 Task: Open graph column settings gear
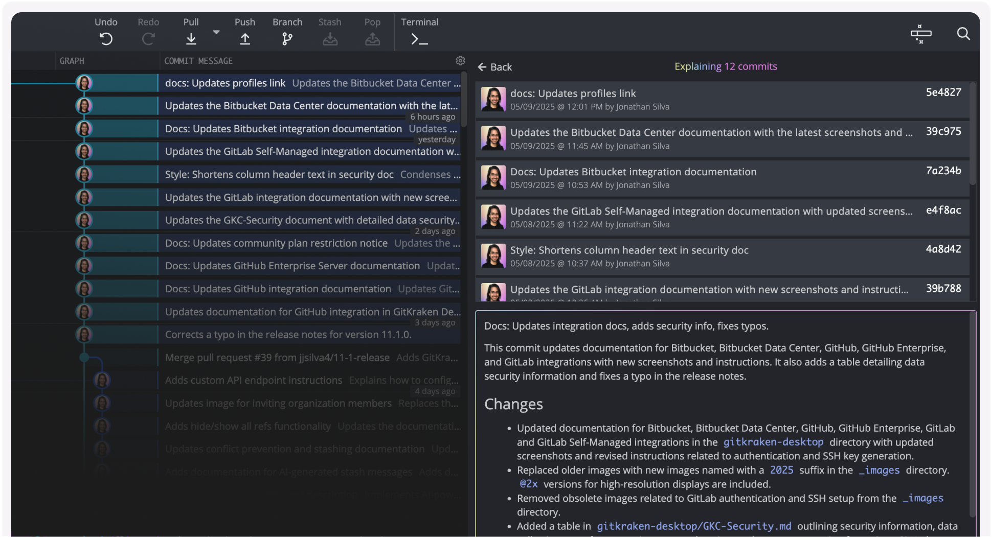pos(460,61)
